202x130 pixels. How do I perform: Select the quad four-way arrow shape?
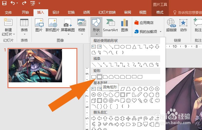point(128,118)
